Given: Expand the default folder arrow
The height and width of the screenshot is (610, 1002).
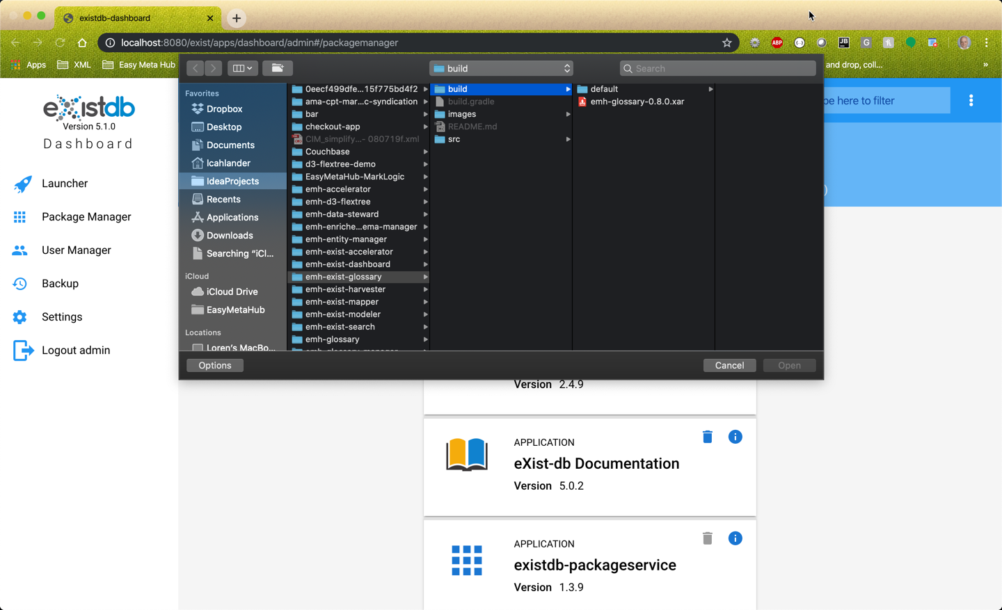Looking at the screenshot, I should (710, 89).
